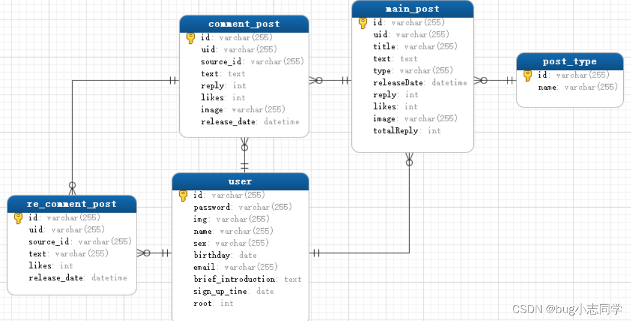Click likes field in re_comment_post table

tap(51, 266)
